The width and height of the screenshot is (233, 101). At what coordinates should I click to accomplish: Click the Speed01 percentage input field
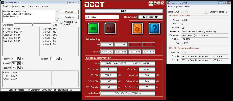pyautogui.click(x=14, y=59)
